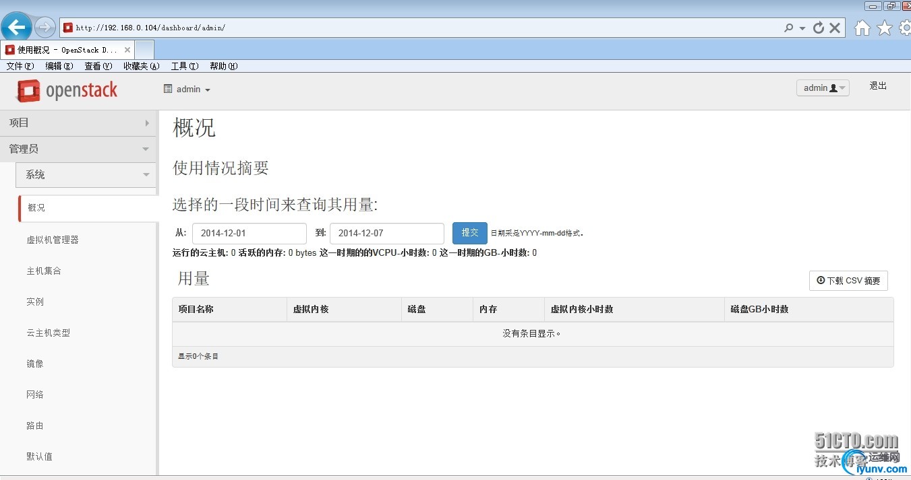Image resolution: width=911 pixels, height=480 pixels.
Task: Click the browser forward arrow button
Action: coord(45,28)
